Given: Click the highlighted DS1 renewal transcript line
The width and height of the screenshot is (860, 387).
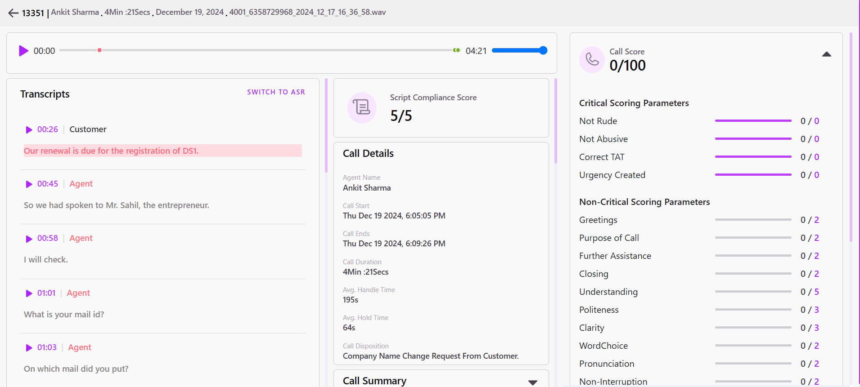Looking at the screenshot, I should [162, 151].
